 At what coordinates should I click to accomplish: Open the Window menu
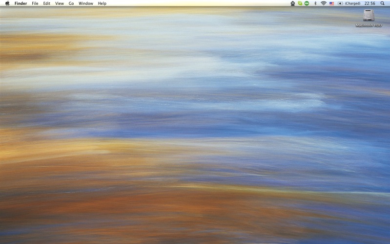(86, 3)
